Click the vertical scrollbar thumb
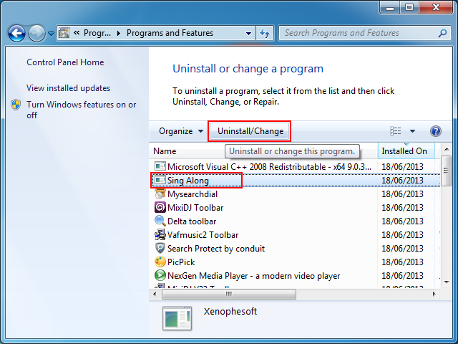 tap(446, 171)
